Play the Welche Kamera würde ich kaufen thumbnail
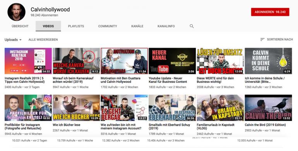The image size is (298, 151). click(76, 61)
